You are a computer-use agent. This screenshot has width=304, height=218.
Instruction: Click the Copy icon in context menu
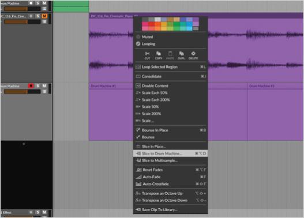pos(159,55)
